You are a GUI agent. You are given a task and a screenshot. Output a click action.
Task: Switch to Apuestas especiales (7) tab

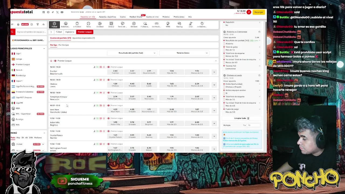[x=84, y=38]
